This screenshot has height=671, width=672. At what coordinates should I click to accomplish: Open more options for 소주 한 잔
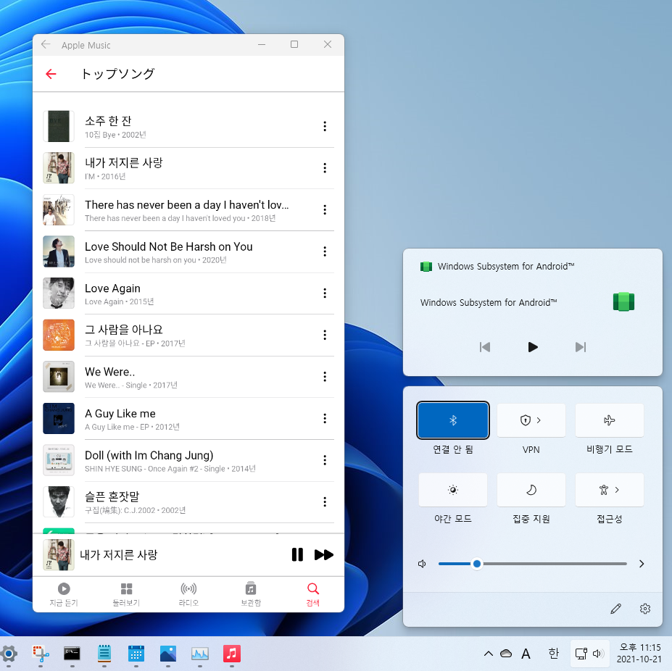click(325, 126)
